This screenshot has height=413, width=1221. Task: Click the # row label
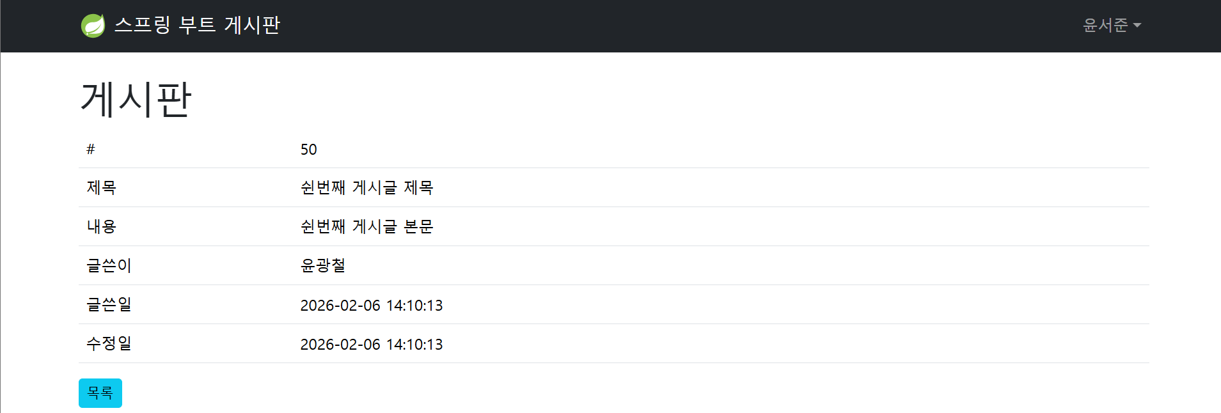[x=91, y=150]
